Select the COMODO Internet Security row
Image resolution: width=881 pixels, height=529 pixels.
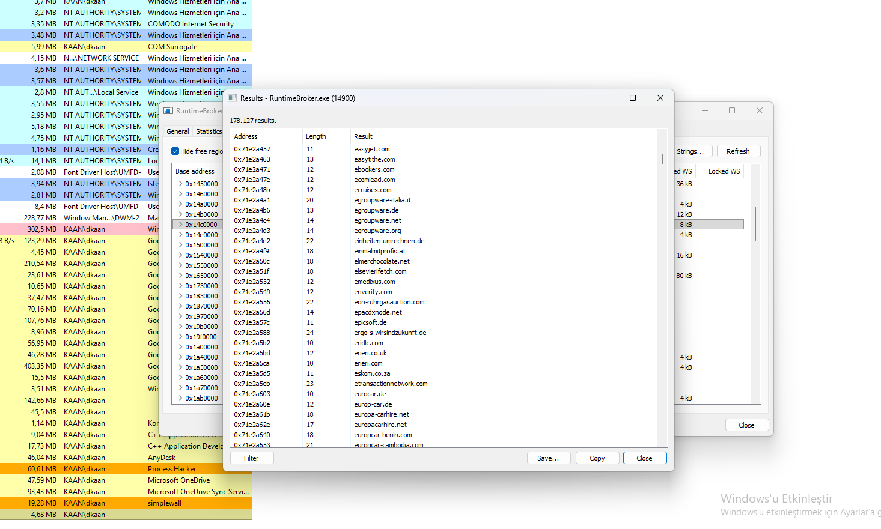click(x=126, y=24)
